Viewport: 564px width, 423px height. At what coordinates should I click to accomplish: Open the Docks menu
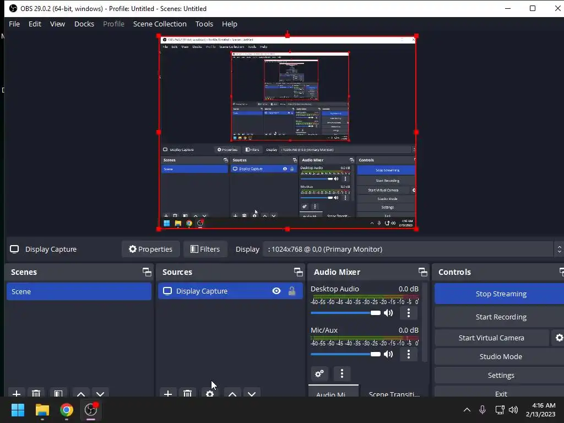coord(84,24)
